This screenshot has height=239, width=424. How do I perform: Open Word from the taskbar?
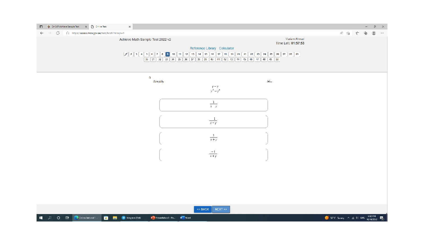click(x=185, y=218)
